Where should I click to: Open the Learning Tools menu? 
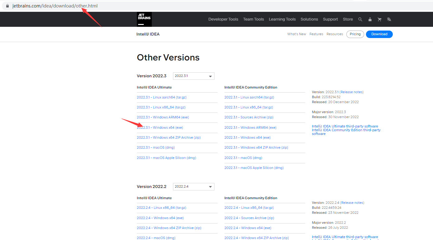pos(282,19)
